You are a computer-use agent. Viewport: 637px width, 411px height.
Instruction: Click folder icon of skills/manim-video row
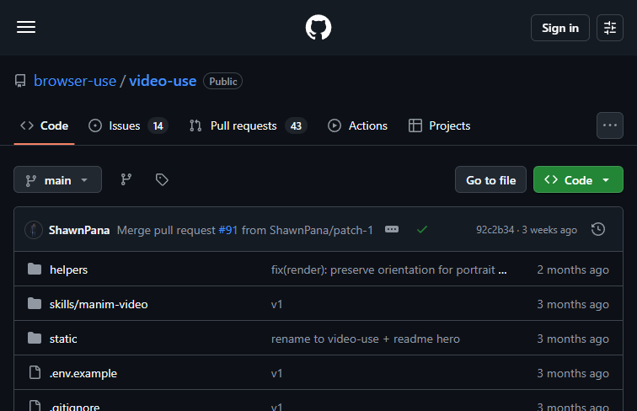pyautogui.click(x=35, y=303)
